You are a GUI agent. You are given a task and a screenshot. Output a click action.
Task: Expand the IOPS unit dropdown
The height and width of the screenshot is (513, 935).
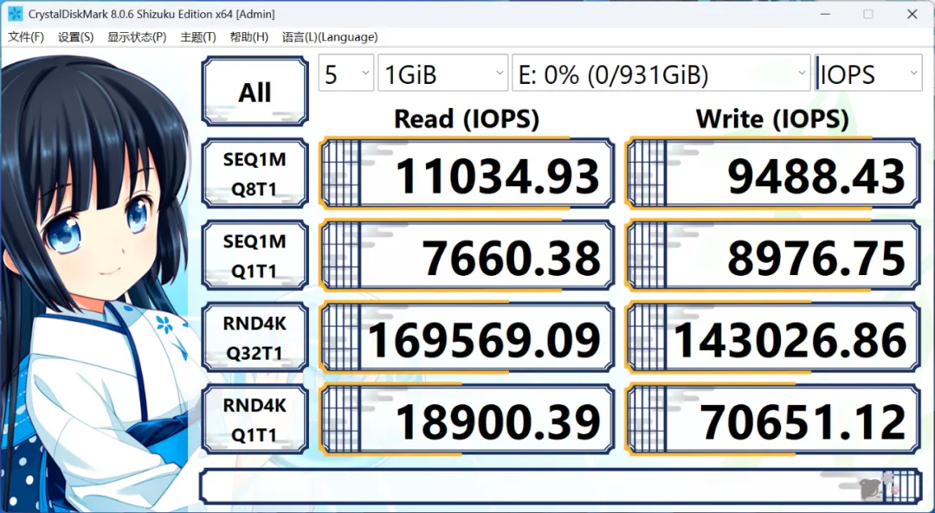pyautogui.click(x=868, y=74)
